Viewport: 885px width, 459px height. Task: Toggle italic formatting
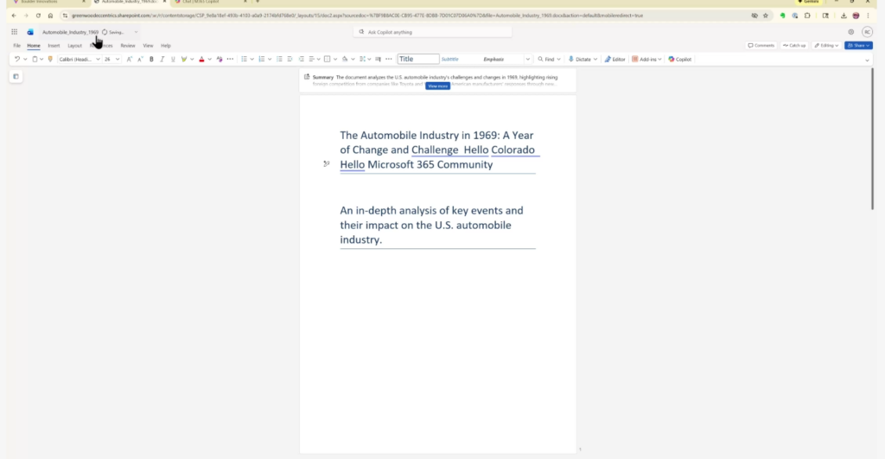[x=162, y=60]
